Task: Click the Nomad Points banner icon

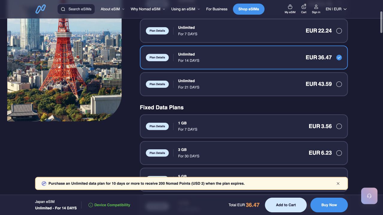Action: [44, 183]
